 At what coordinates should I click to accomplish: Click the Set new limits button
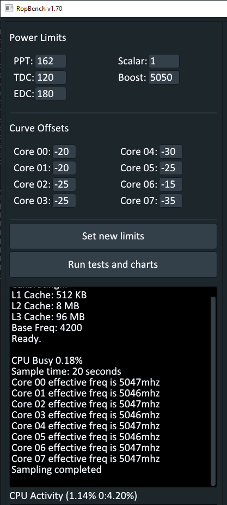point(113,236)
